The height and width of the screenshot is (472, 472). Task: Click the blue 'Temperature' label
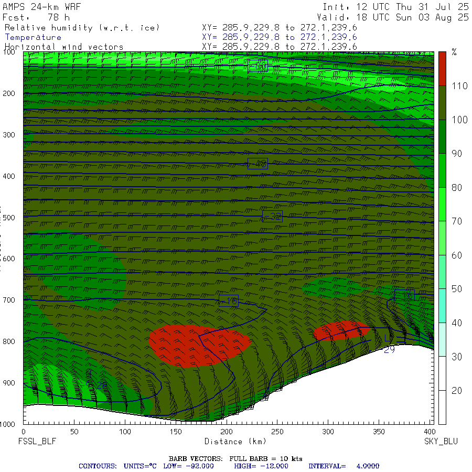click(33, 37)
